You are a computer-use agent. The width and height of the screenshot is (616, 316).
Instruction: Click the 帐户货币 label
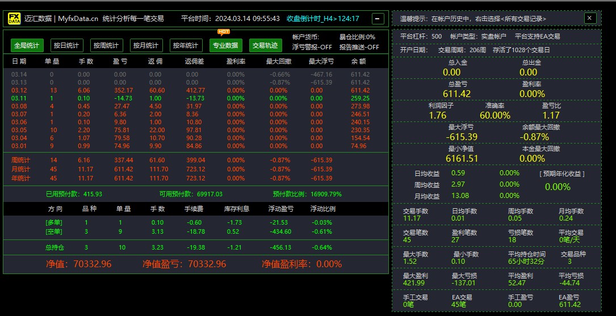pyautogui.click(x=305, y=37)
